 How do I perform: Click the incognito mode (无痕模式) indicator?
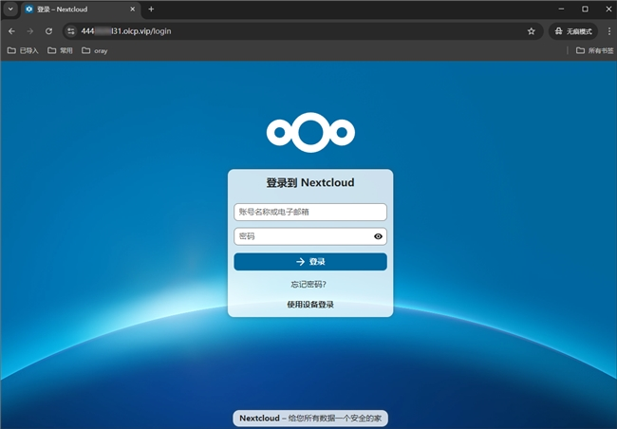pyautogui.click(x=574, y=30)
